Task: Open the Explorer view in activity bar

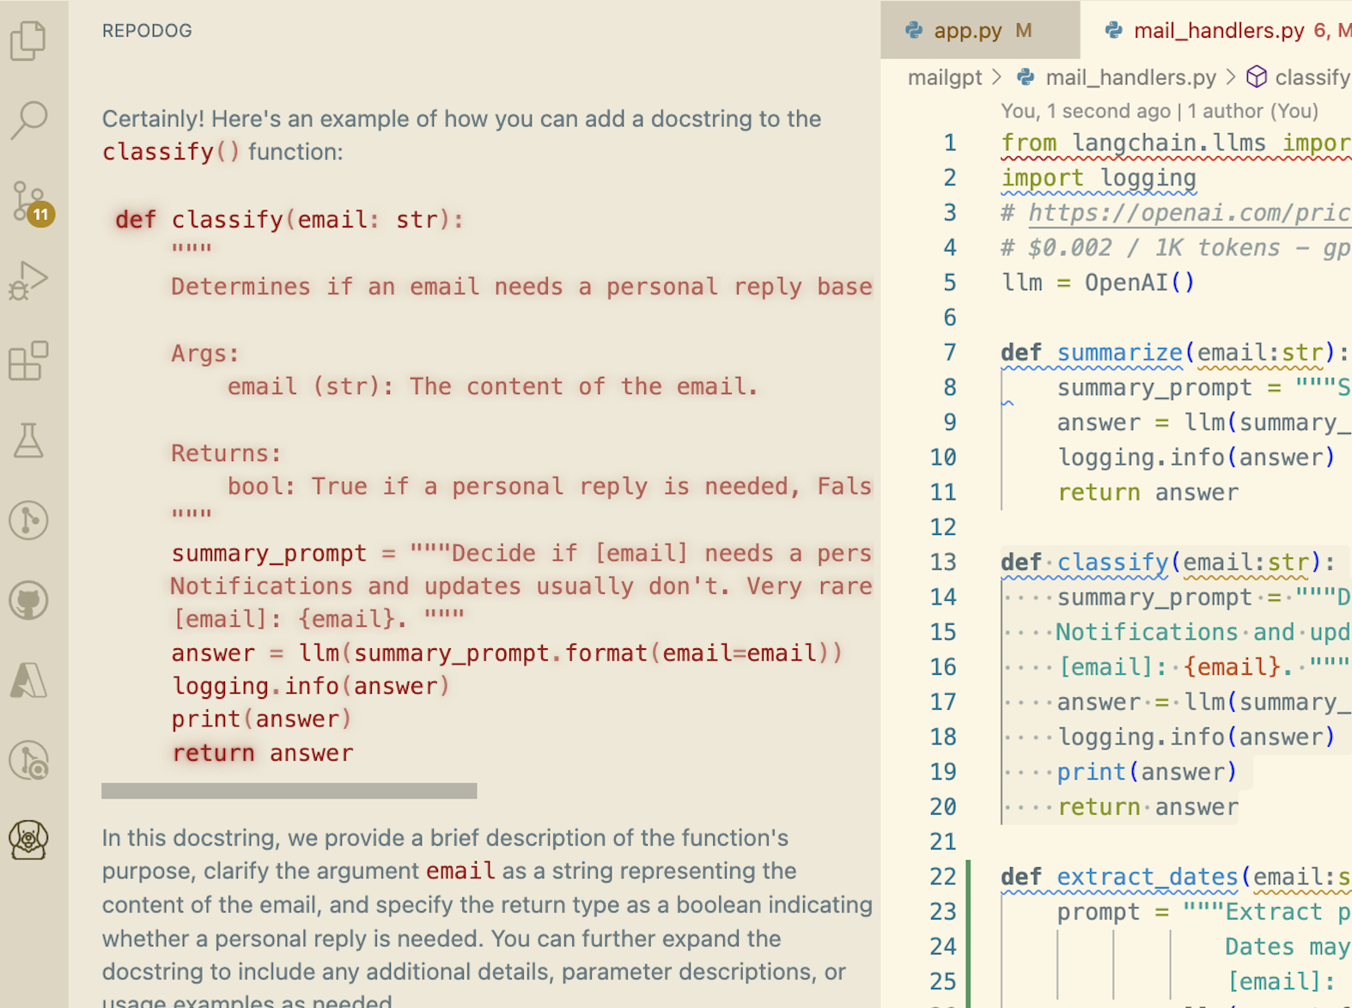Action: click(x=28, y=40)
